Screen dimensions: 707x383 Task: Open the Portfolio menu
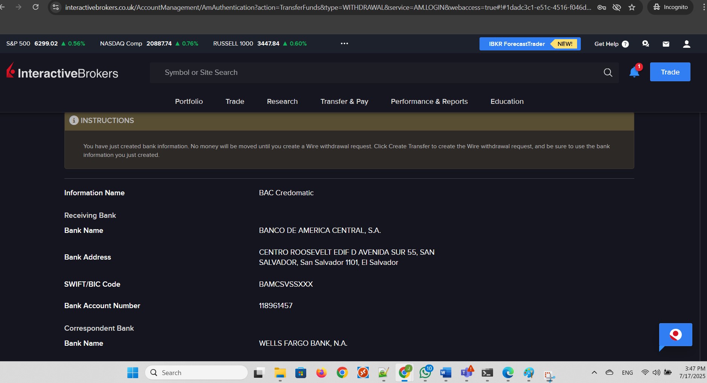pyautogui.click(x=189, y=102)
